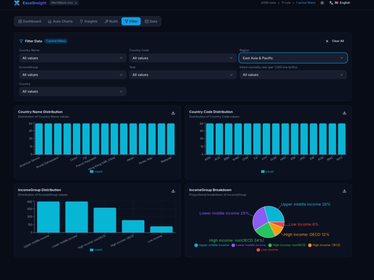Download the Country Name Distribution chart

[173, 113]
